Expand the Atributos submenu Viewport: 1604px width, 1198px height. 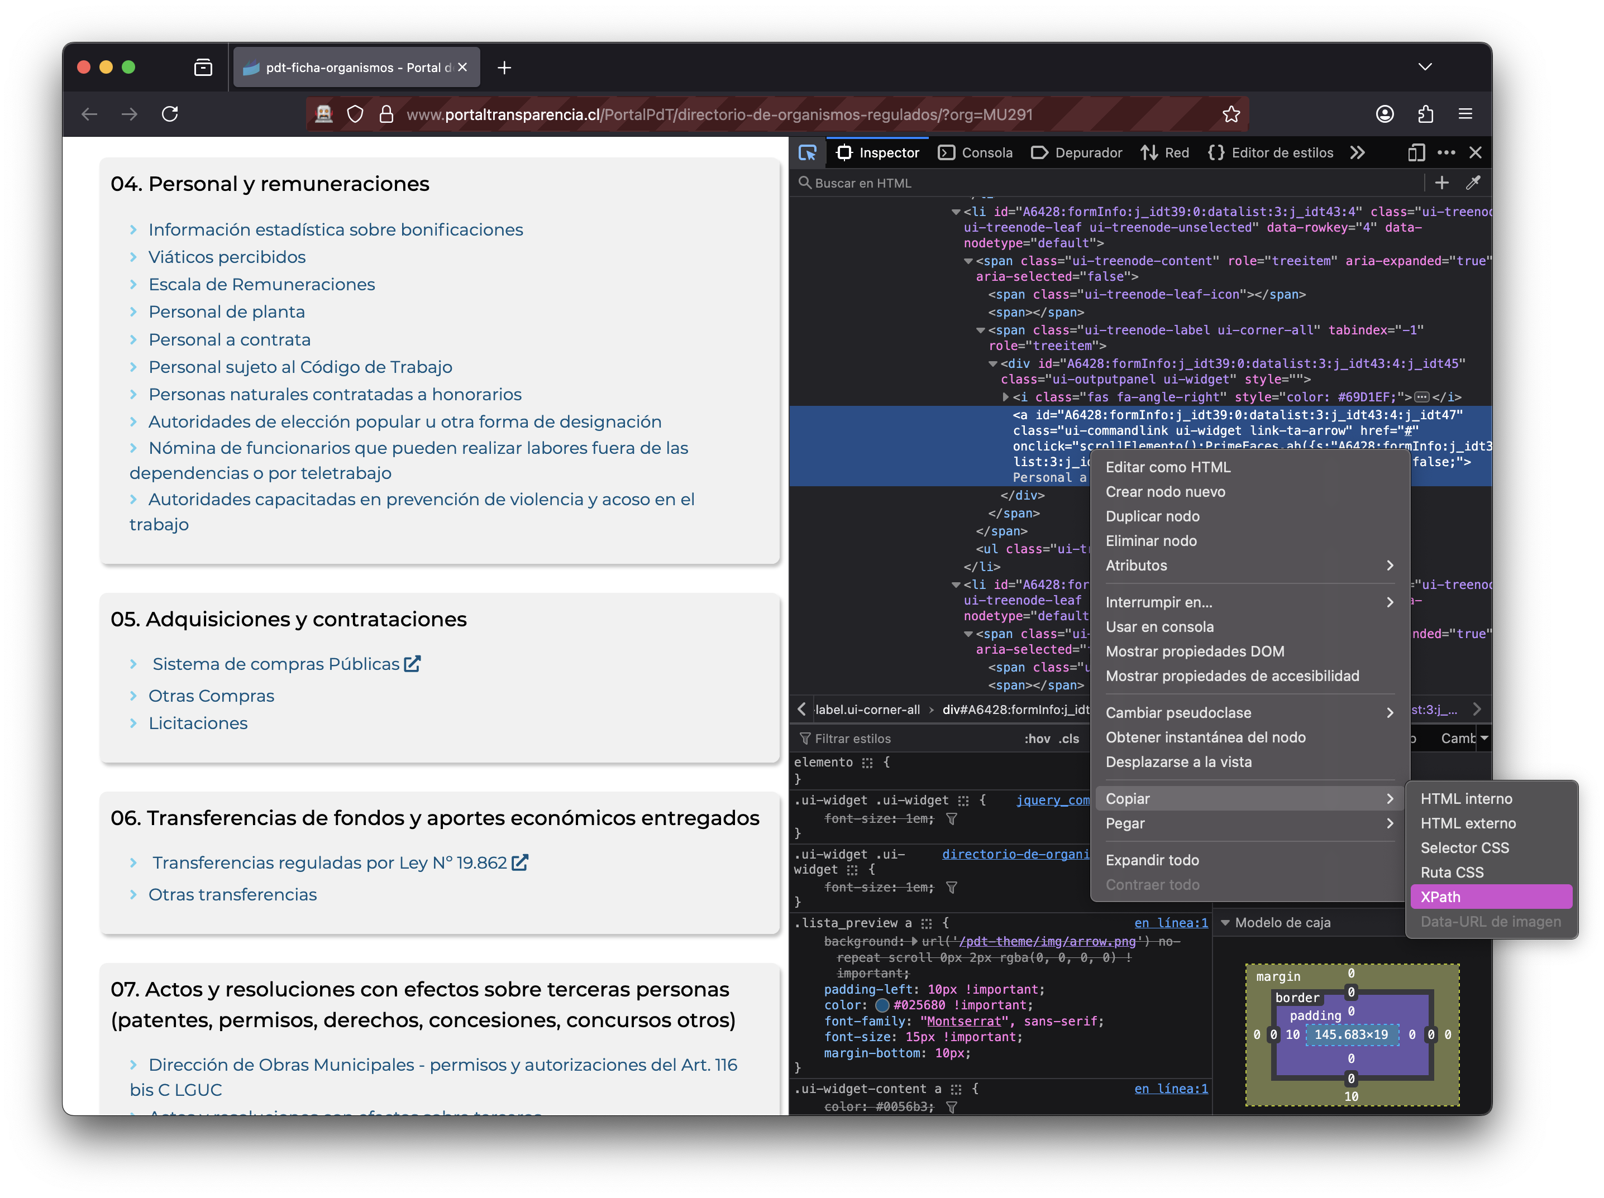point(1250,566)
